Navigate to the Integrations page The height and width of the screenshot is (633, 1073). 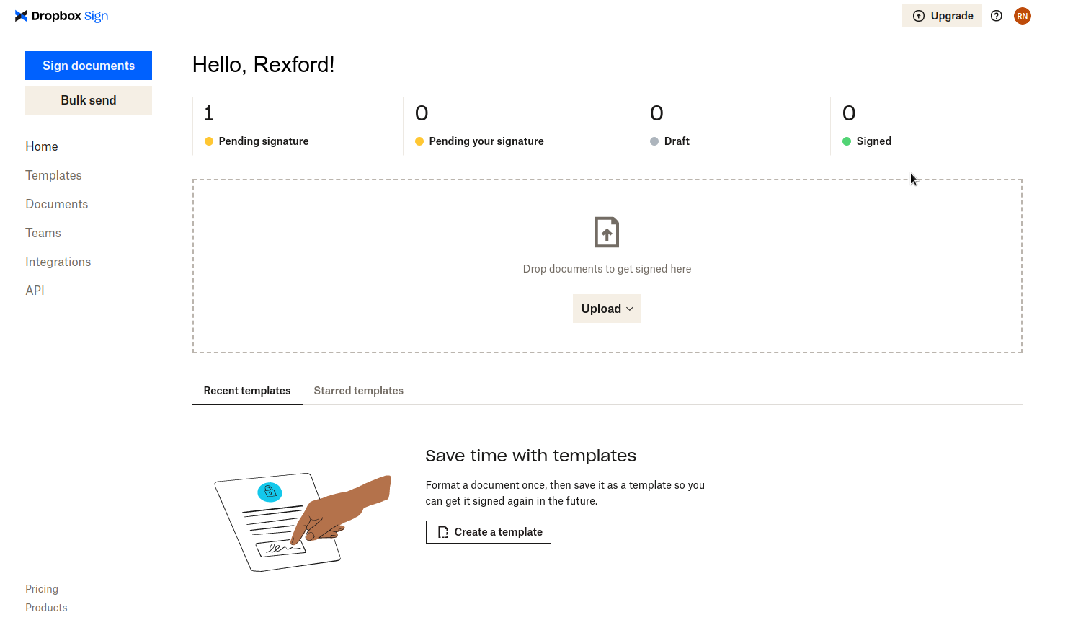point(58,262)
